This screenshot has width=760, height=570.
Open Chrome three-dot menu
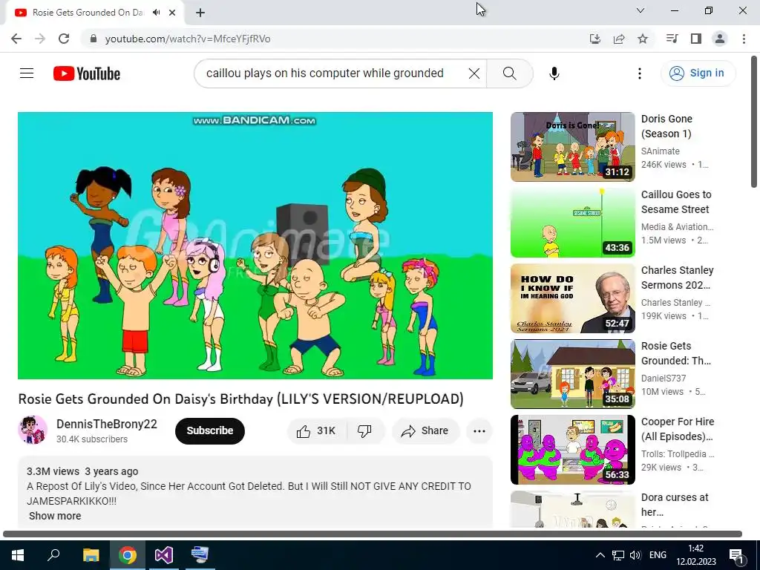pyautogui.click(x=744, y=39)
